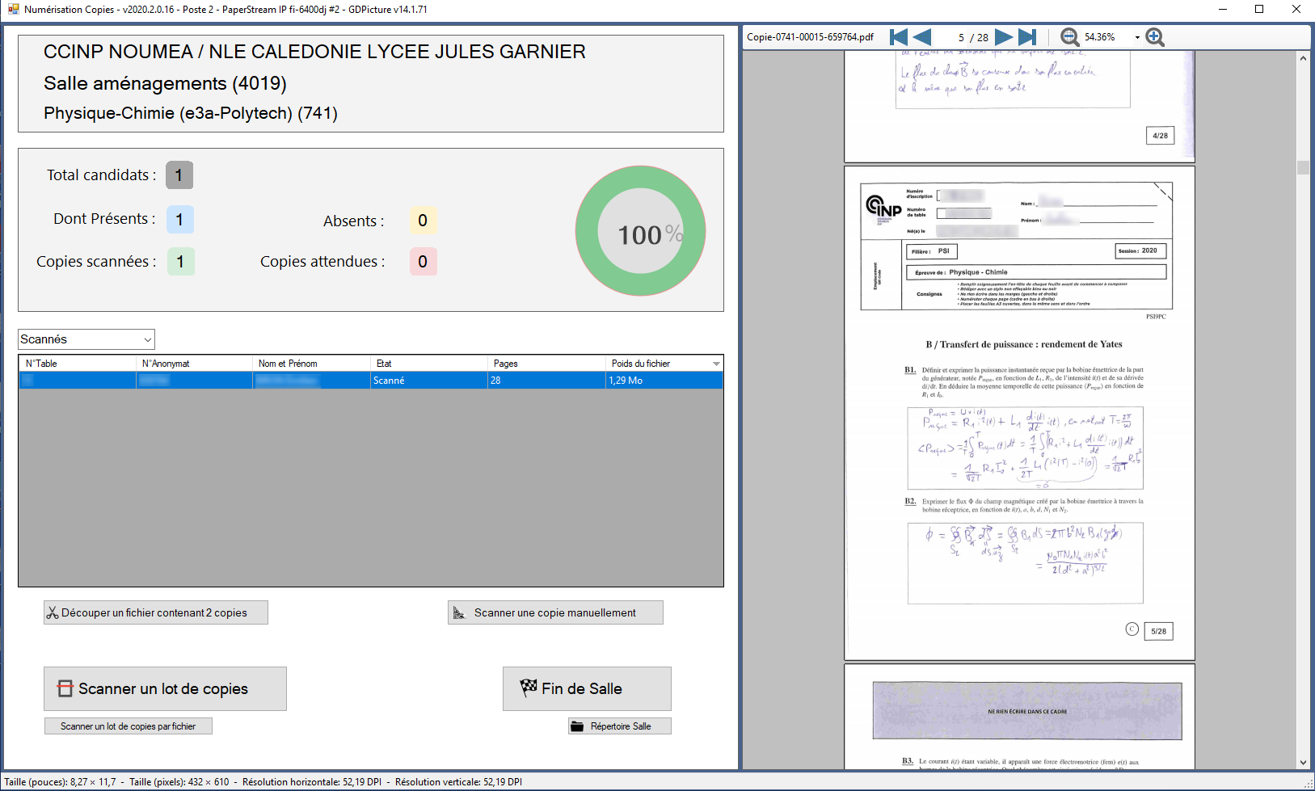Open the Scannés filter combo box
The image size is (1315, 791).
86,339
